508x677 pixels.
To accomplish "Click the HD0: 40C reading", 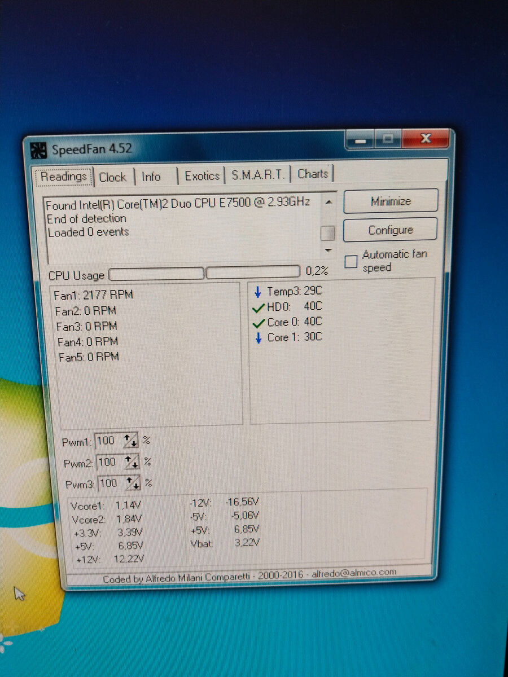I will coord(295,307).
